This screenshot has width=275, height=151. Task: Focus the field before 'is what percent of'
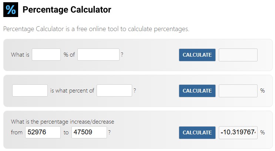[x=30, y=91]
